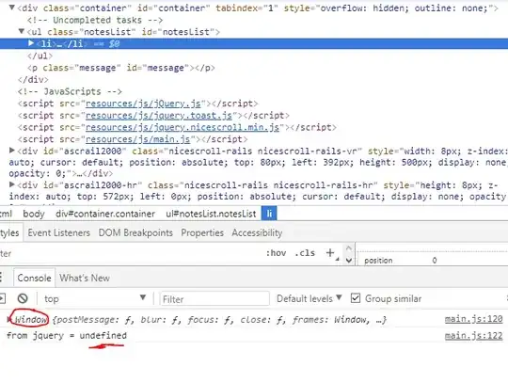508x383 pixels.
Task: Open source location main.js:122
Action: coord(473,336)
